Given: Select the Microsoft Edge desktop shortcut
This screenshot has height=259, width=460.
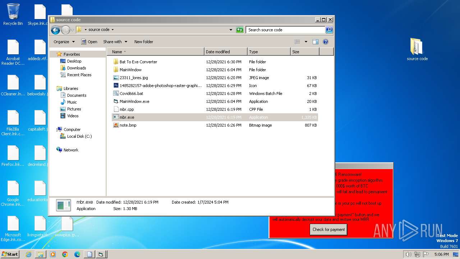Looking at the screenshot, I should click(13, 229).
